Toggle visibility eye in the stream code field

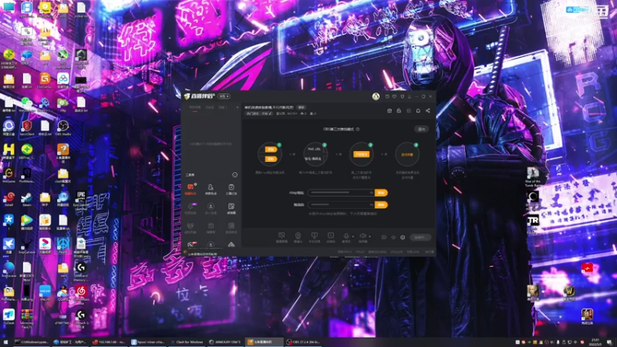pos(371,204)
